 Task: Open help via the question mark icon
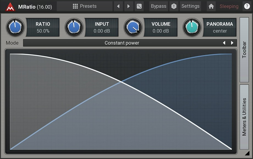click(247, 6)
